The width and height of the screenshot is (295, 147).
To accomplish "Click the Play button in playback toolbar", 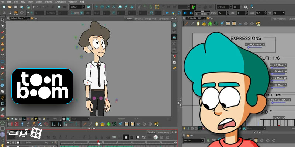I will [167, 13].
